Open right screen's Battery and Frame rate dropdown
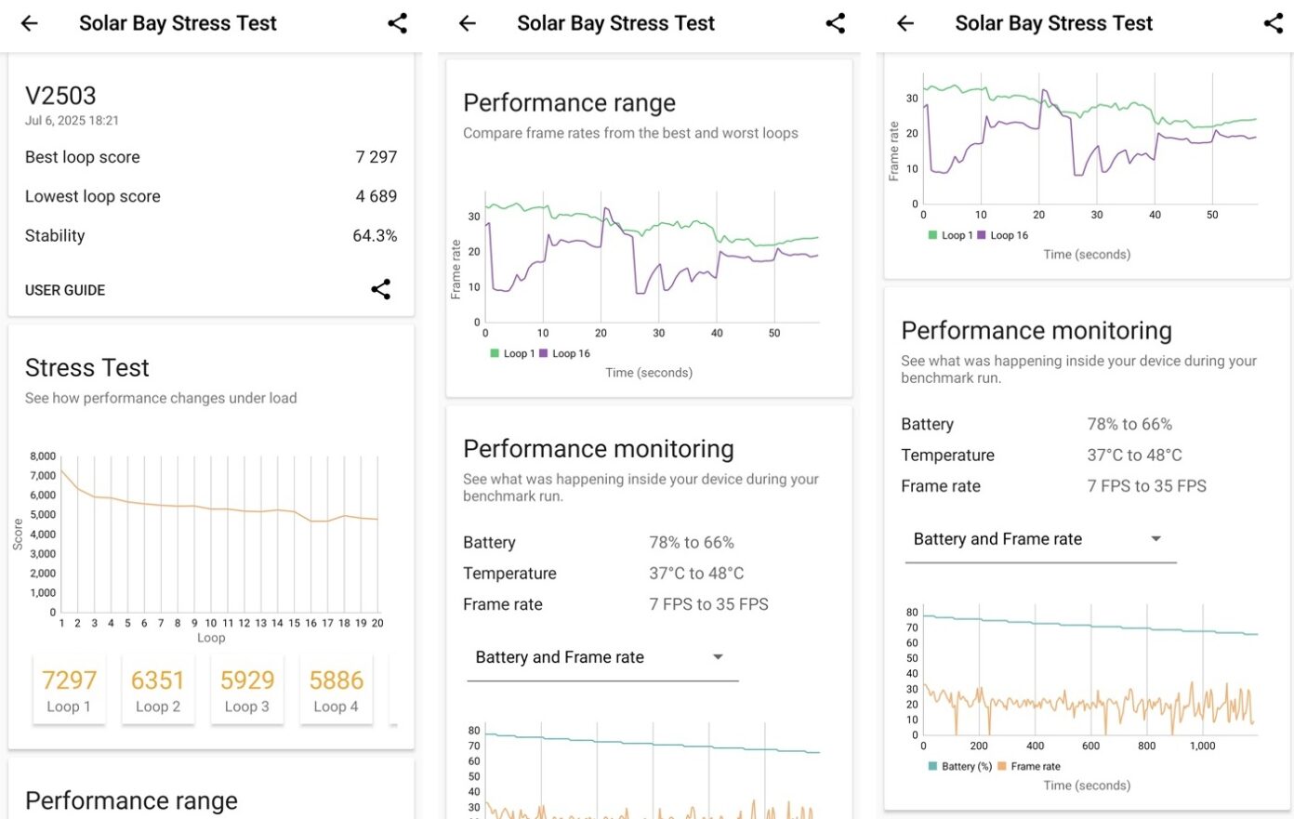The image size is (1294, 819). (x=1040, y=540)
